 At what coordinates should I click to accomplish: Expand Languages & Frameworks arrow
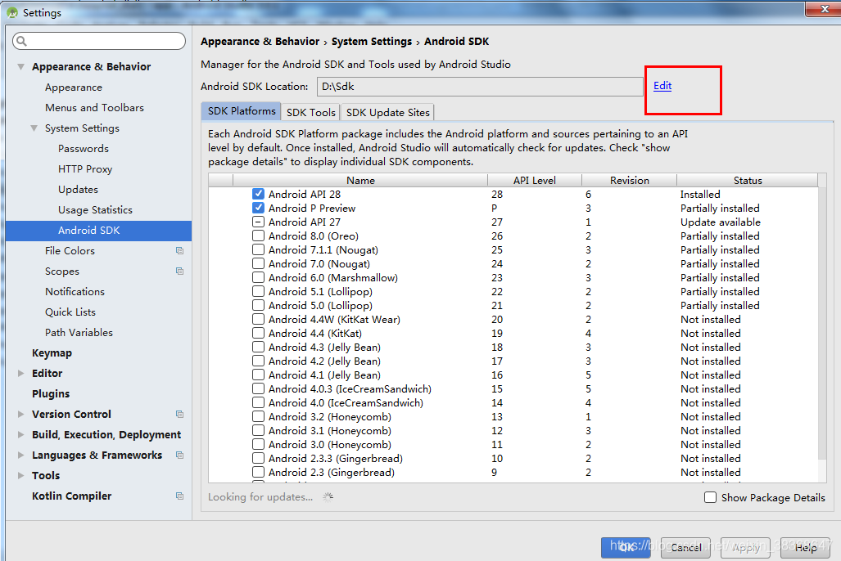click(21, 455)
